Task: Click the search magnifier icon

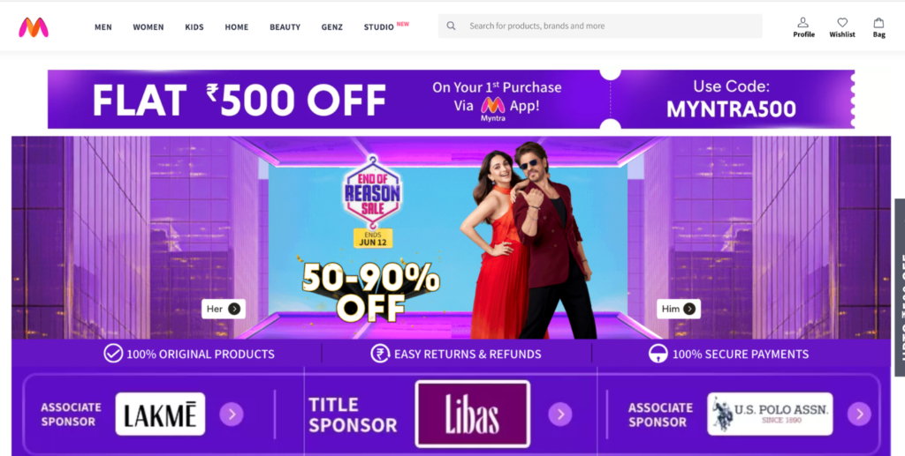Action: (x=452, y=26)
